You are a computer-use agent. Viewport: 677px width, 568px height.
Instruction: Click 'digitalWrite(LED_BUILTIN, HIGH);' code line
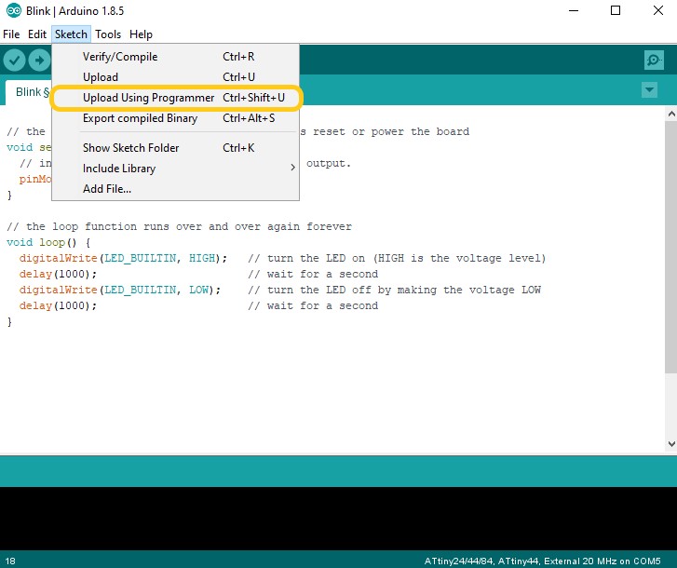tap(123, 258)
